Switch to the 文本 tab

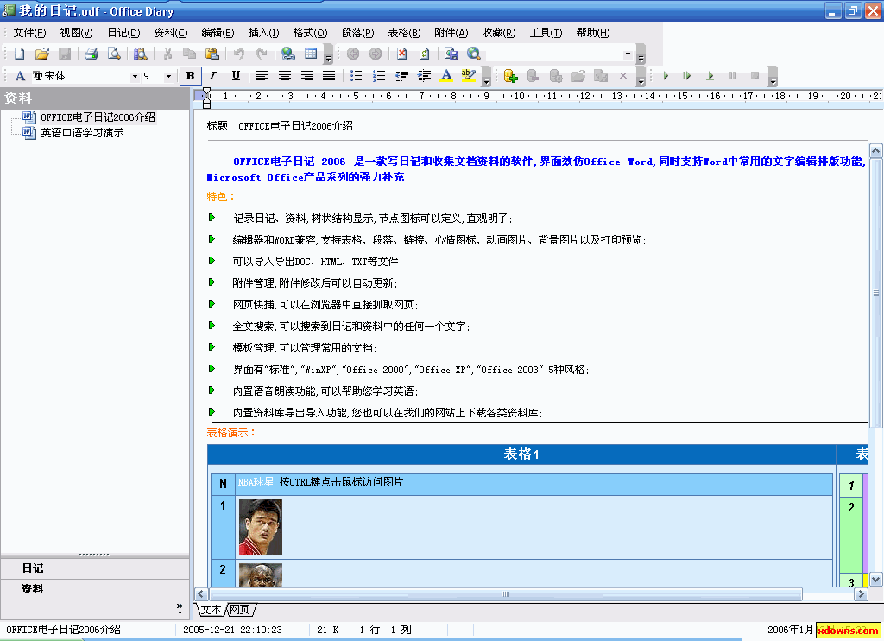point(212,609)
